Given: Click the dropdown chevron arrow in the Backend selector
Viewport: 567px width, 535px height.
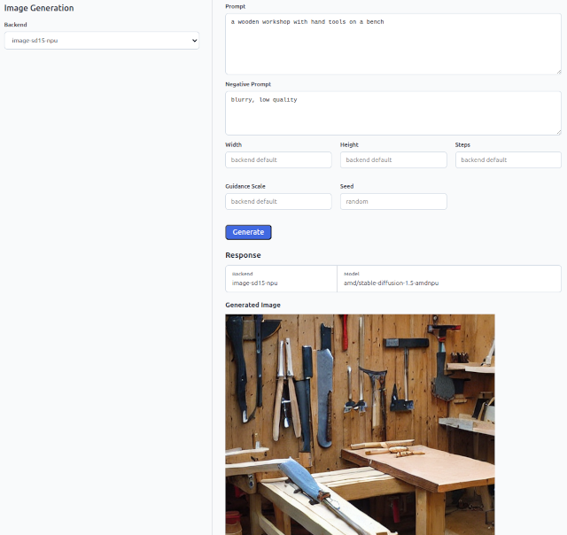Looking at the screenshot, I should pos(195,41).
